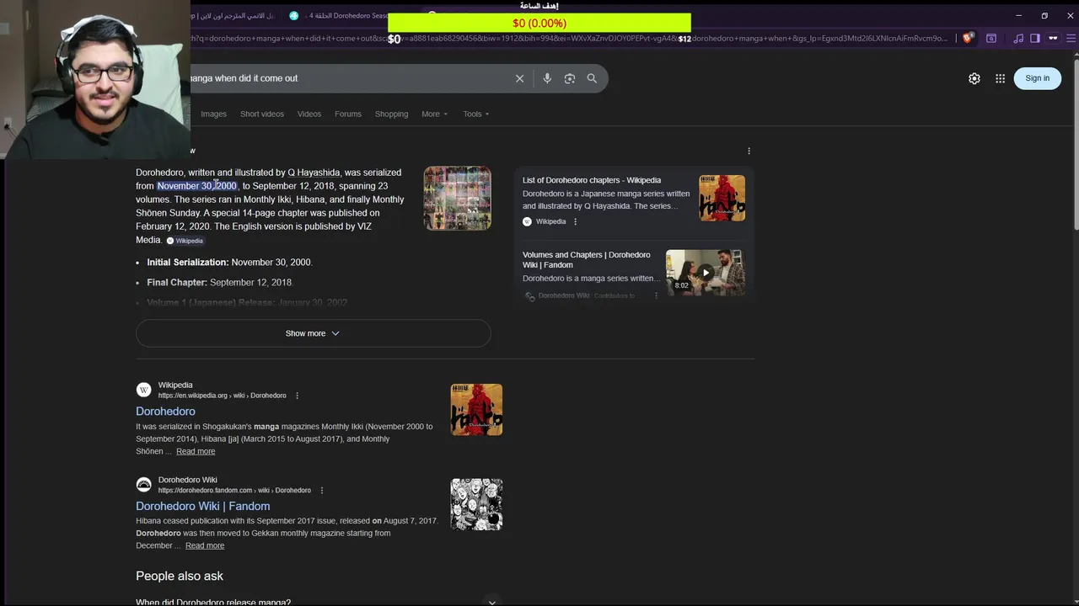This screenshot has height=606, width=1079.
Task: Open the browser playlist music note icon
Action: [1018, 38]
